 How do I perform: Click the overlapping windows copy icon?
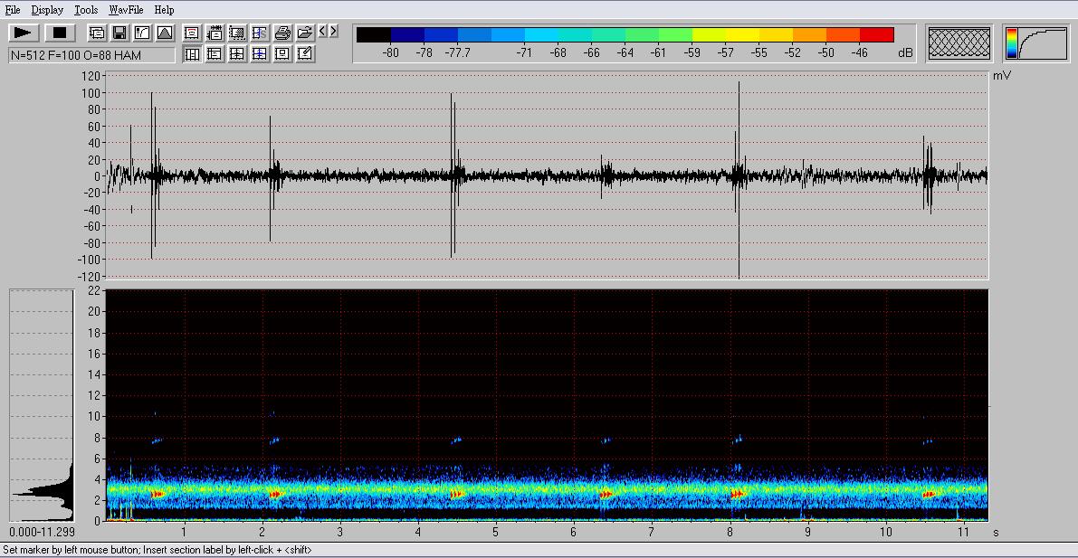point(97,33)
